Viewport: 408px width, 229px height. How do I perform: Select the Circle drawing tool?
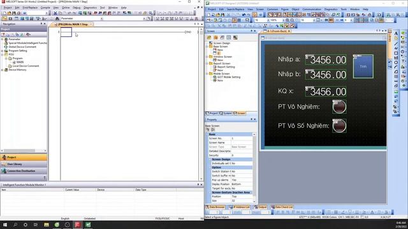(x=396, y=62)
